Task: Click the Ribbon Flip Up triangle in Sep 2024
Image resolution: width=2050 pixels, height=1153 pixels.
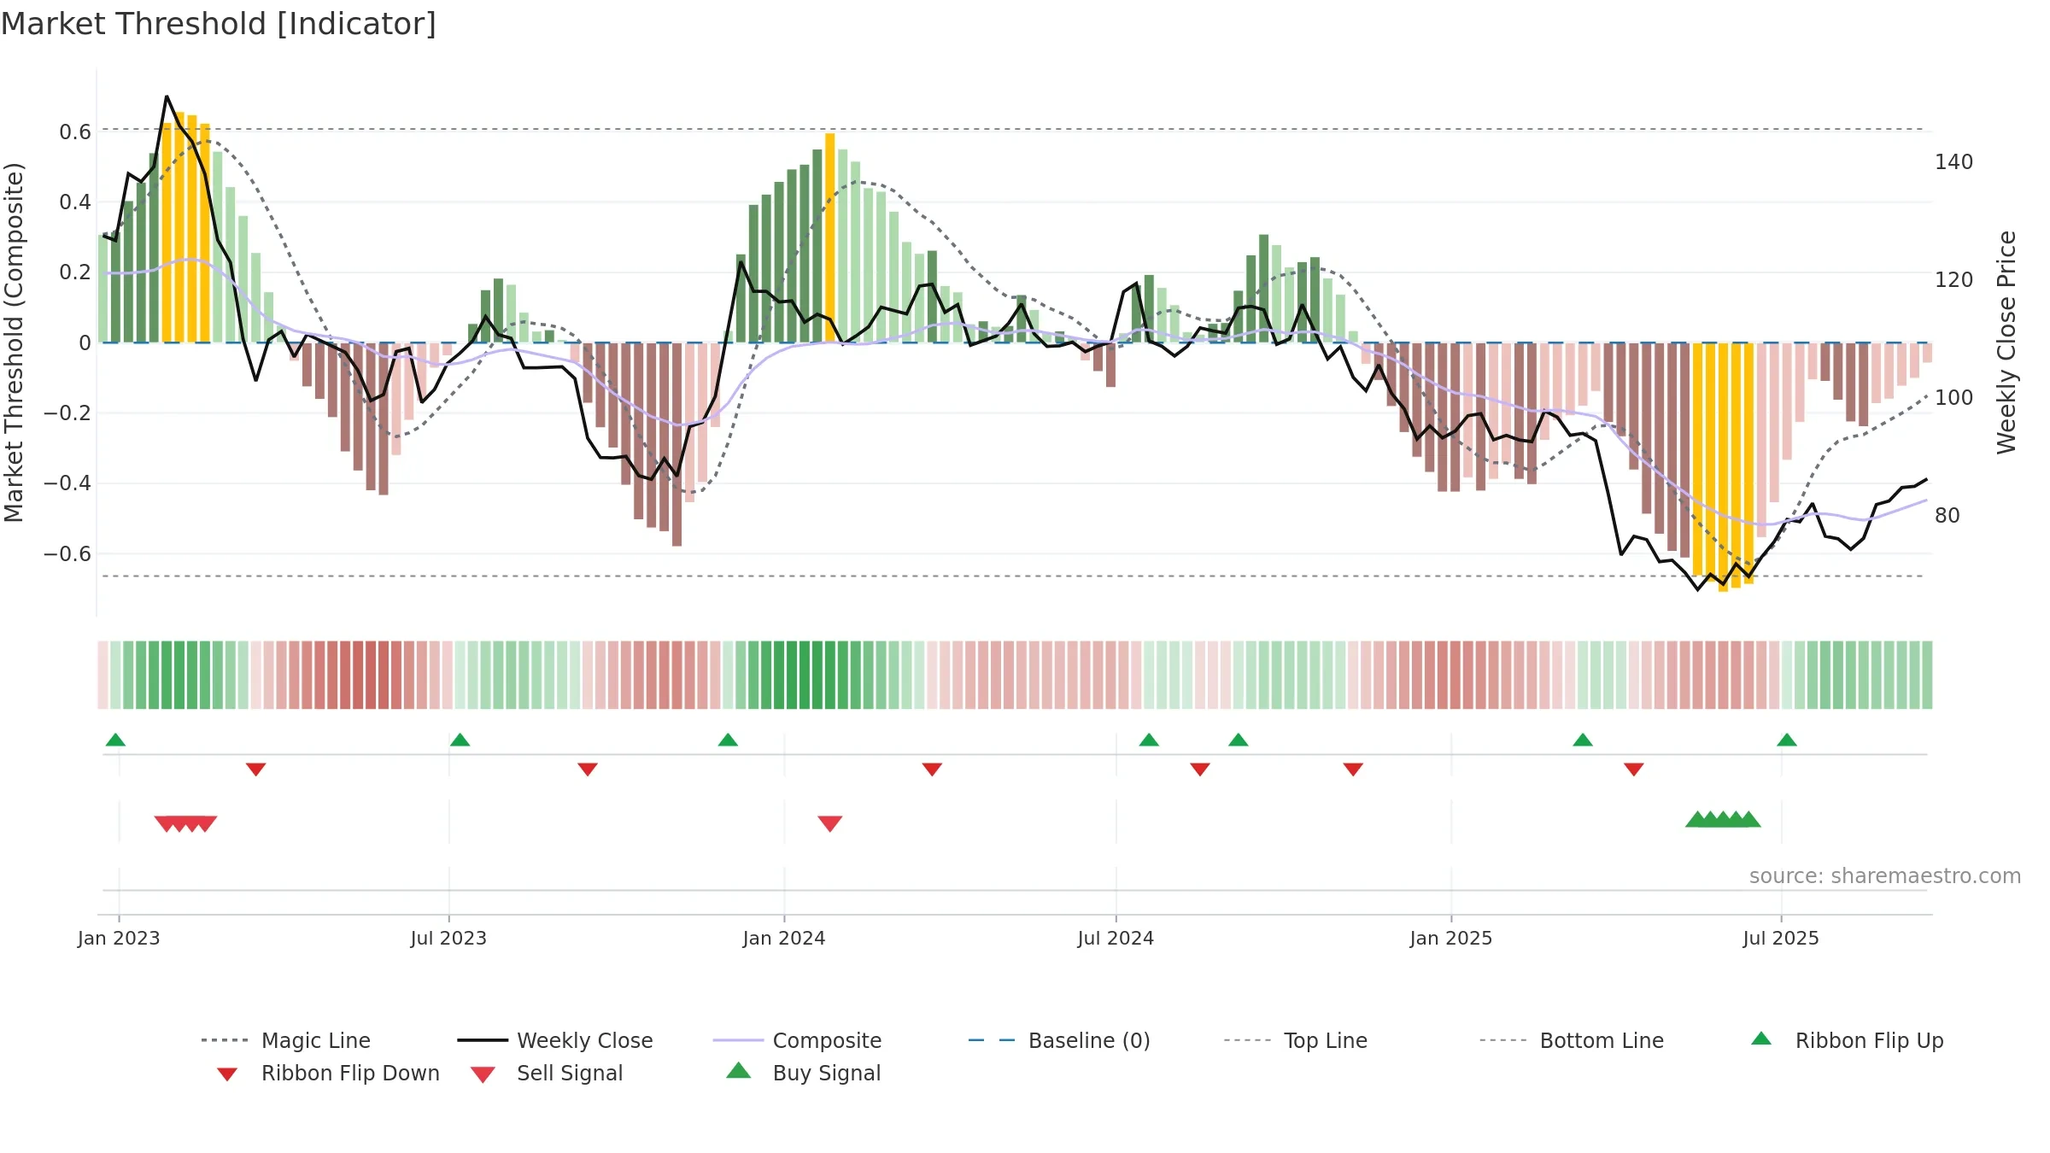Action: coord(1239,740)
